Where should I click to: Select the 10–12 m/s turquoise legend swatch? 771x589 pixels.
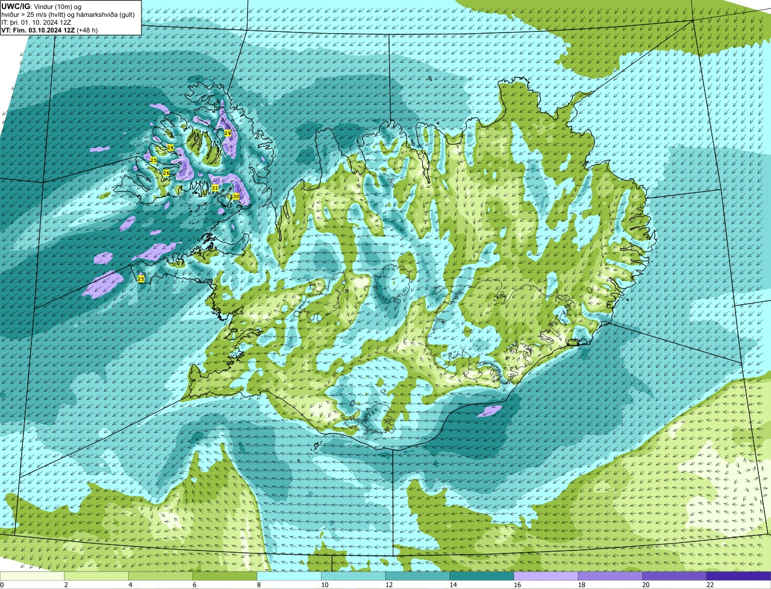(353, 576)
